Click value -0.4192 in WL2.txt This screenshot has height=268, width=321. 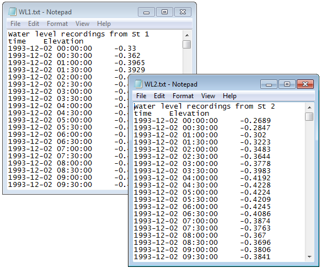click(x=255, y=178)
